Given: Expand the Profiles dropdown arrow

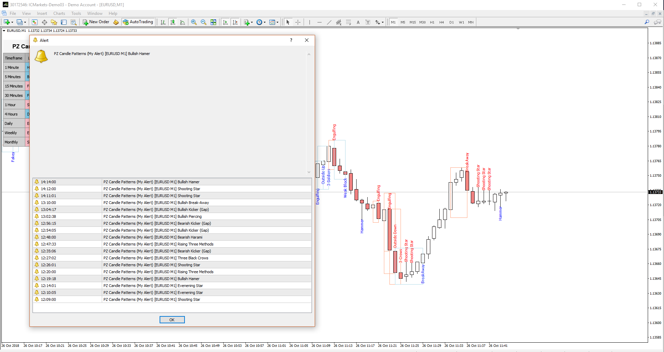Looking at the screenshot, I should click(x=25, y=22).
